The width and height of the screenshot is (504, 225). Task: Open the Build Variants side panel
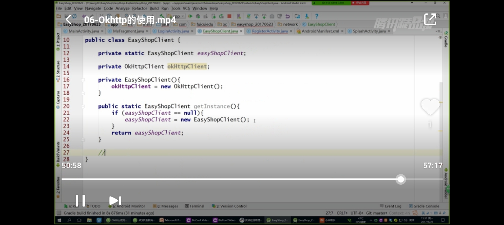click(58, 154)
